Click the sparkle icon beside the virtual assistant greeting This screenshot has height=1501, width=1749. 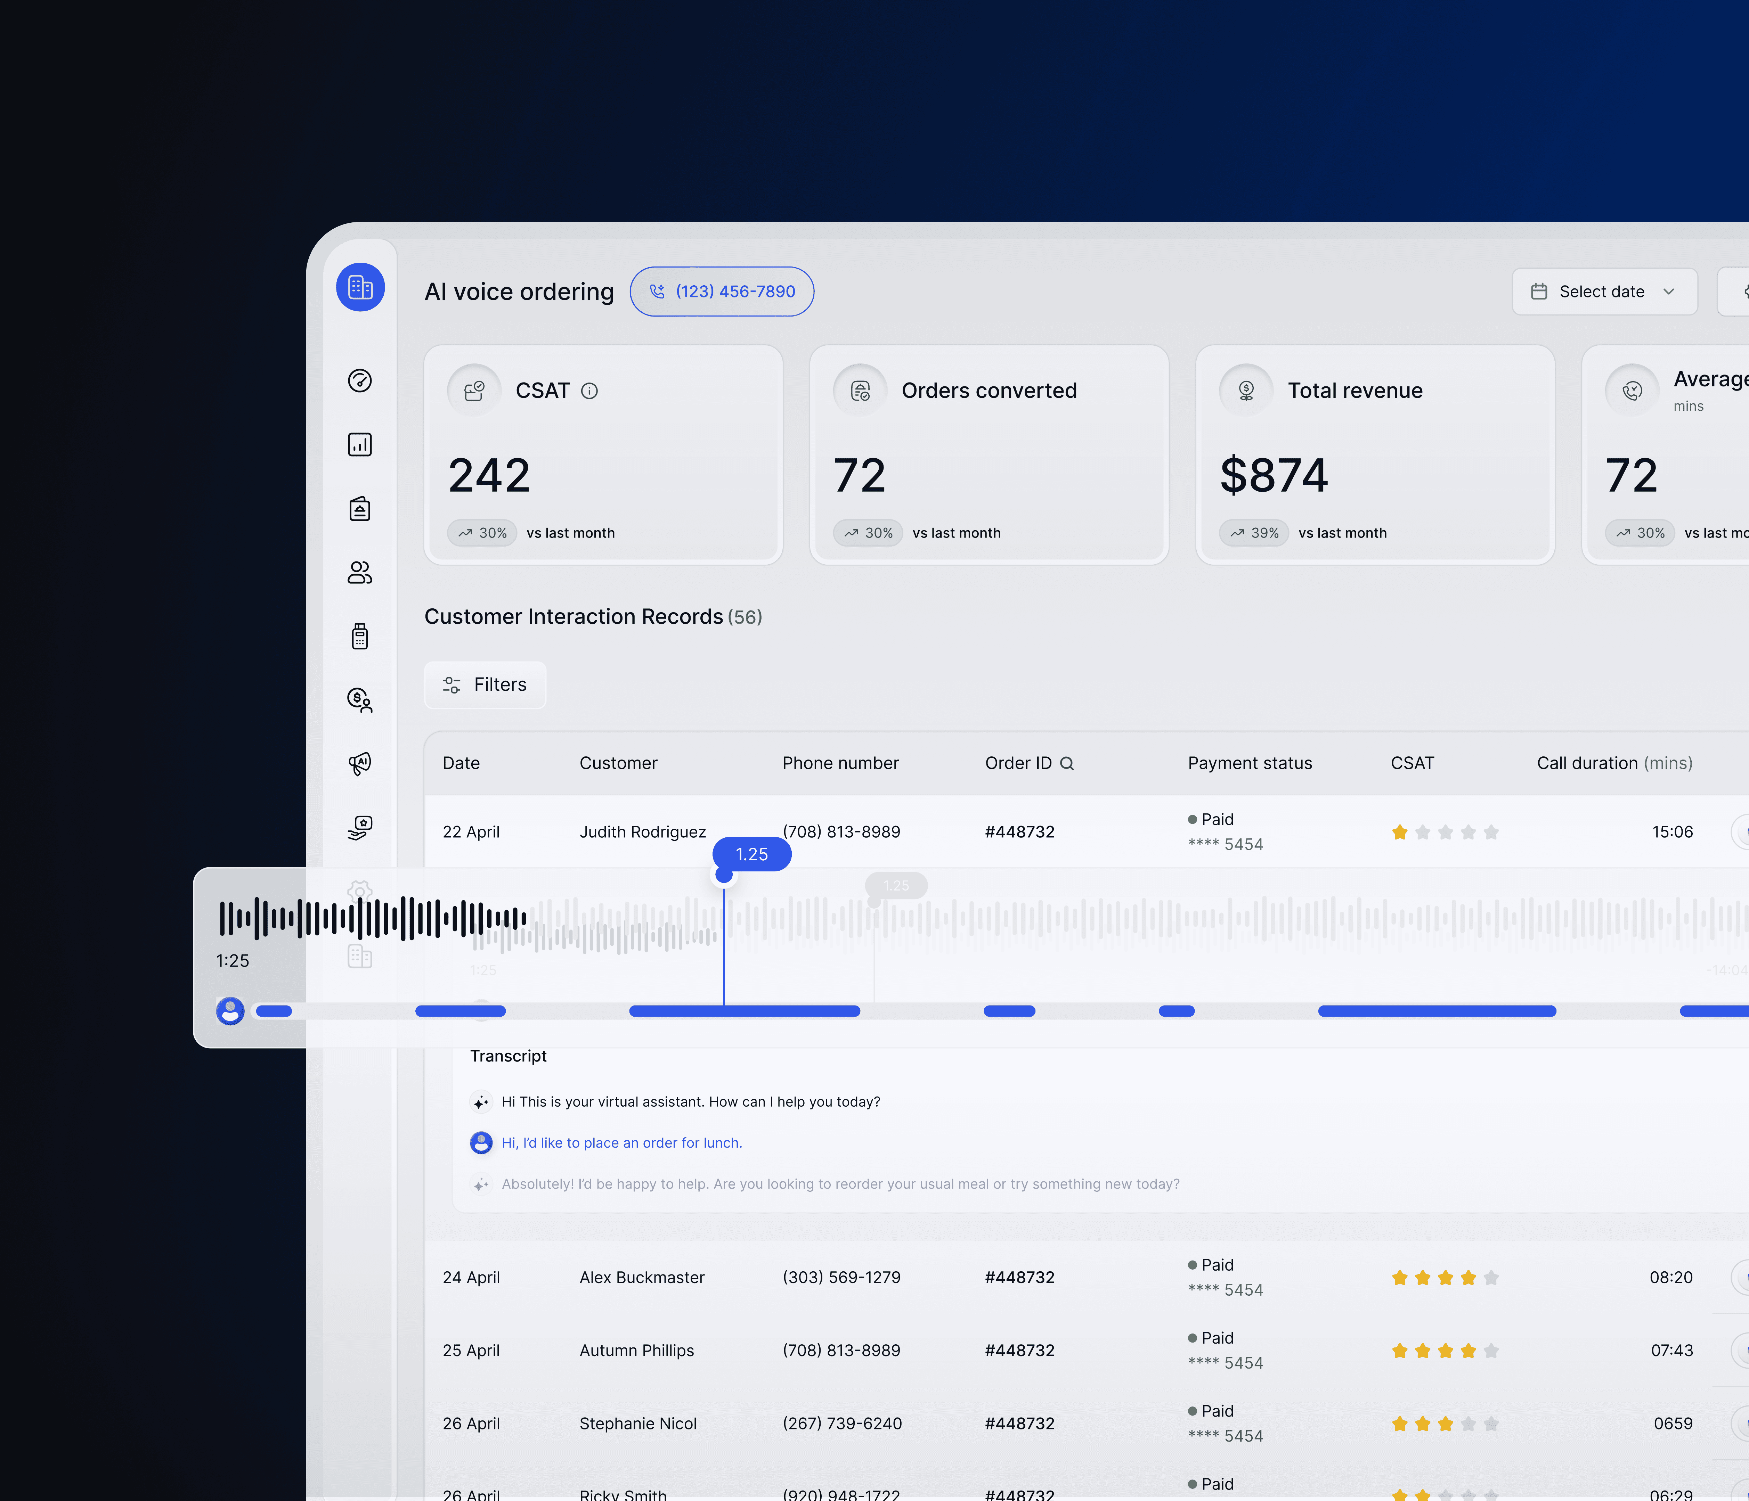481,1102
